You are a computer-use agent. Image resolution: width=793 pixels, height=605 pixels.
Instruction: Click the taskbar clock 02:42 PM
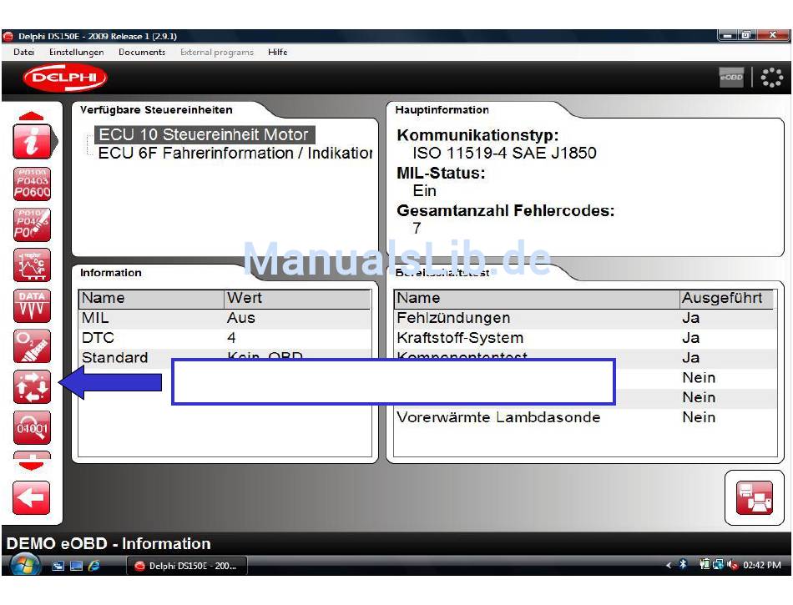762,565
